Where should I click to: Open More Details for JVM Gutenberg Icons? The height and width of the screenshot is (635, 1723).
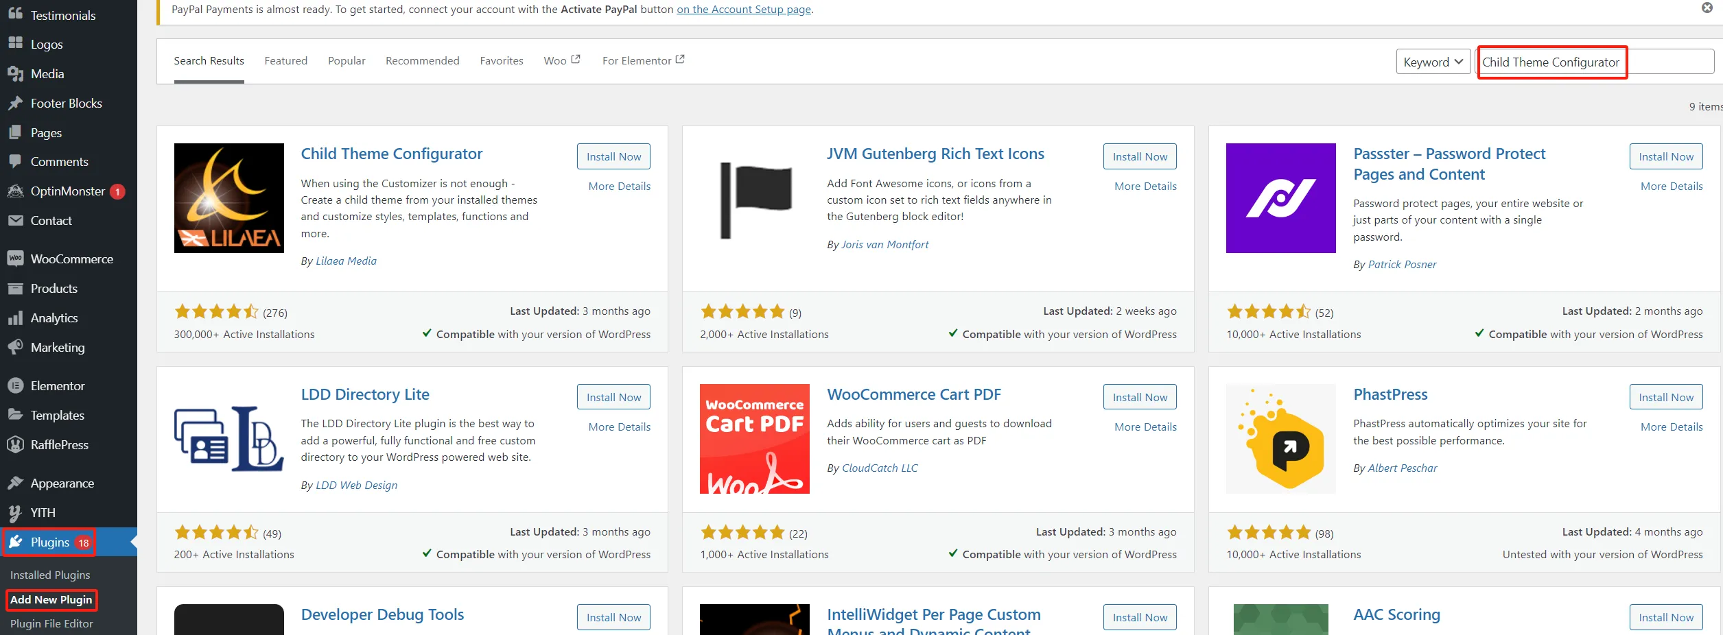[1145, 187]
